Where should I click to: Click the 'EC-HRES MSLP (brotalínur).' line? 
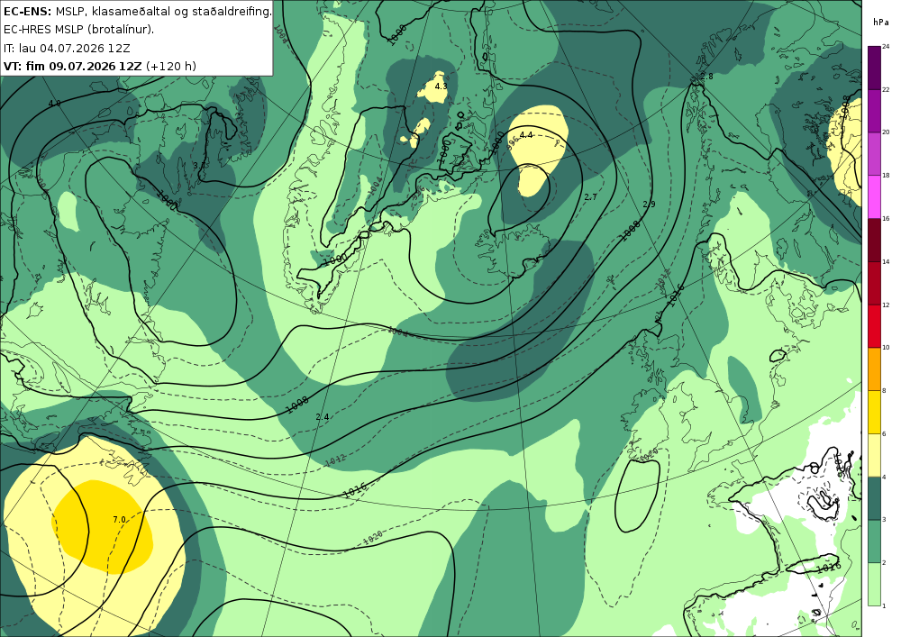78,30
